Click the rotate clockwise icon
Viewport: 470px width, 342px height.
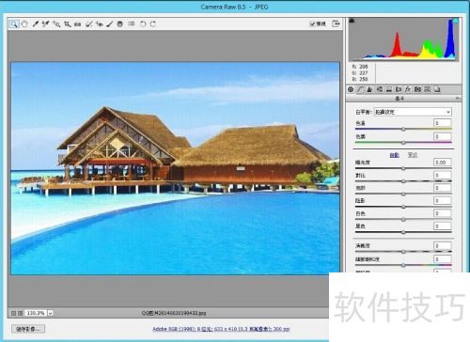153,23
